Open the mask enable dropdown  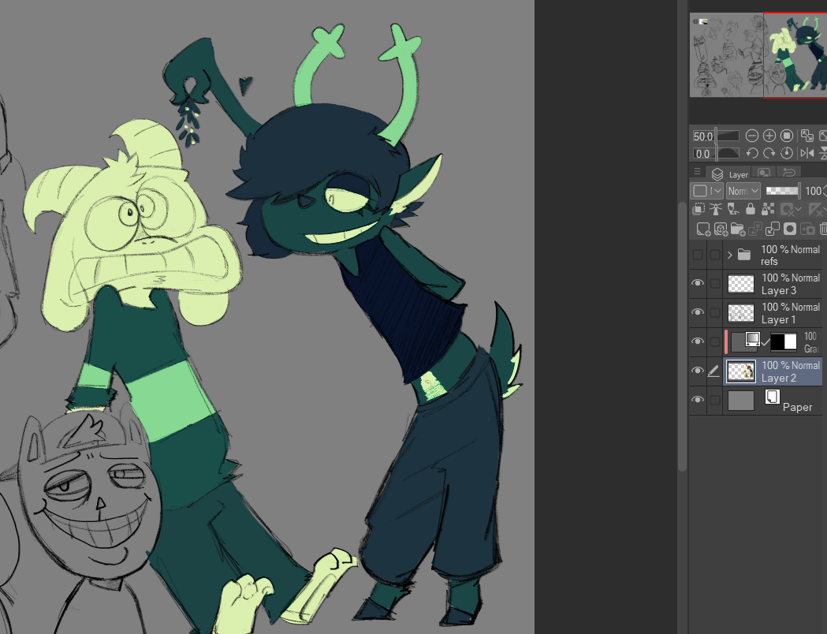(790, 210)
